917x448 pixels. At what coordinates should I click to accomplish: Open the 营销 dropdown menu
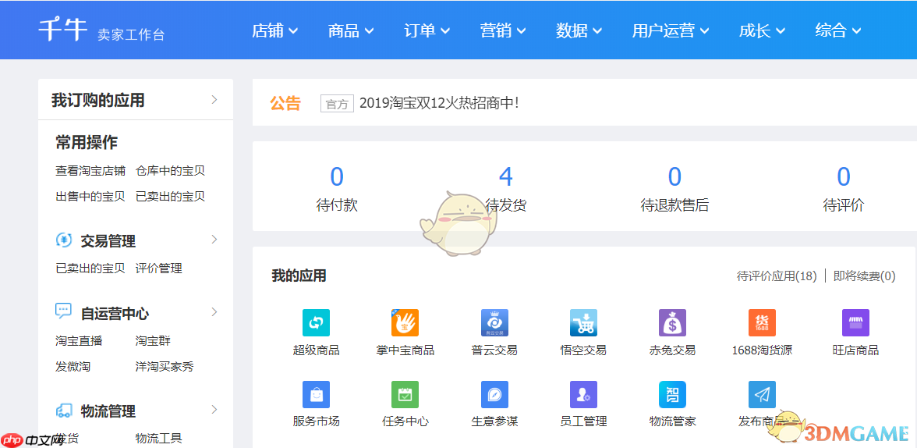(503, 30)
